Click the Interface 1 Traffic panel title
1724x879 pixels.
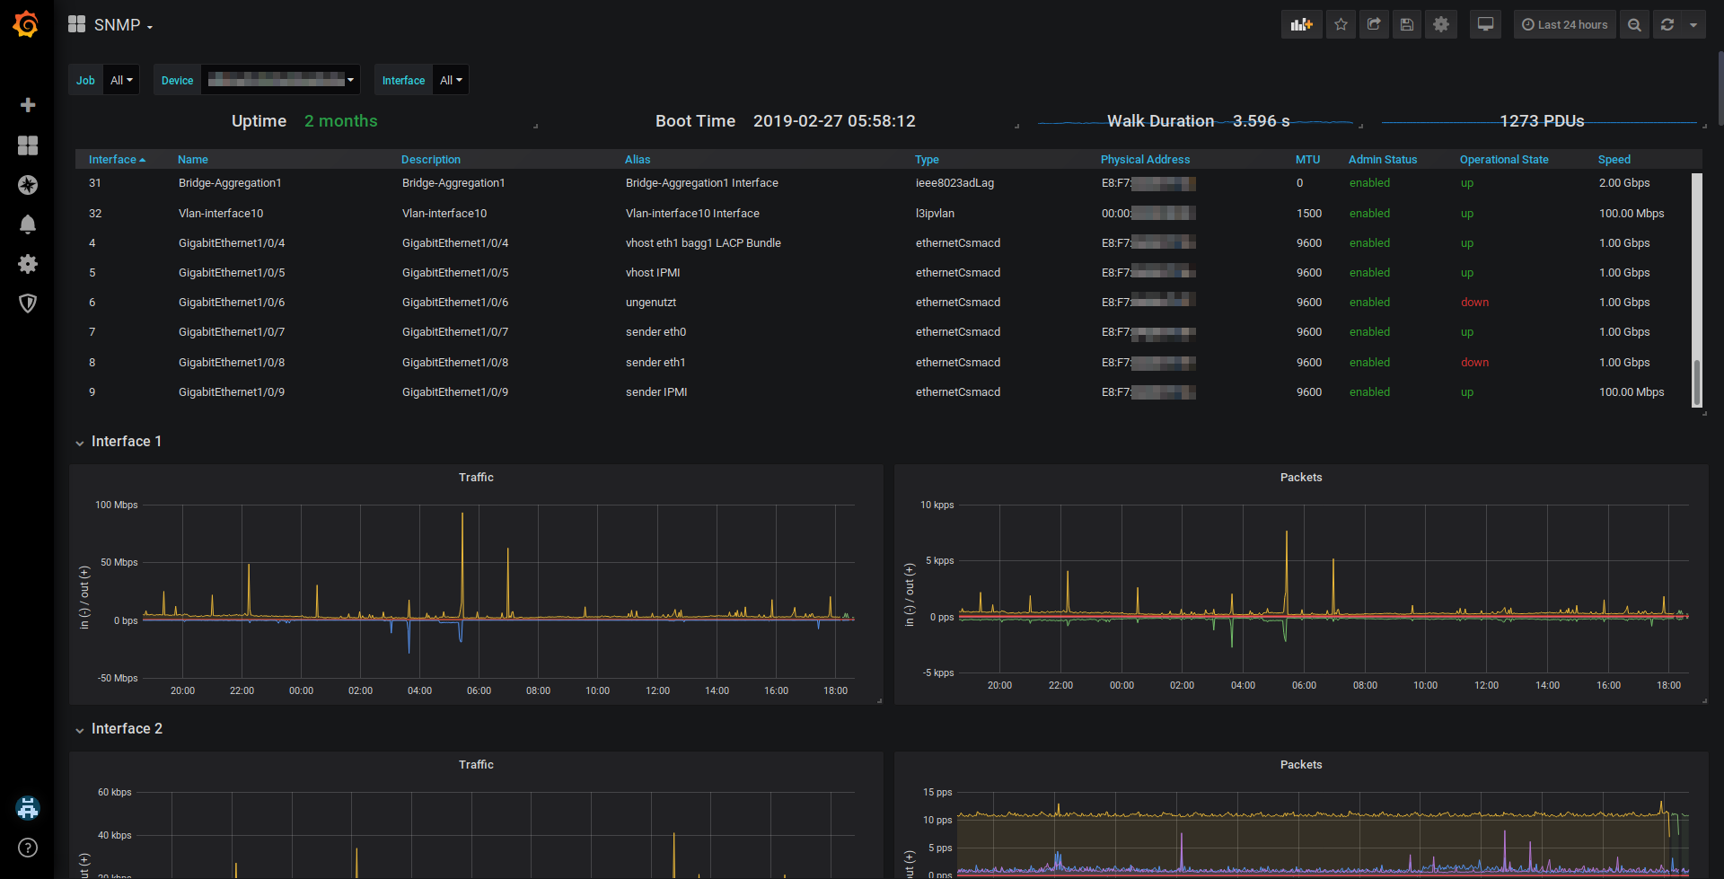coord(476,478)
